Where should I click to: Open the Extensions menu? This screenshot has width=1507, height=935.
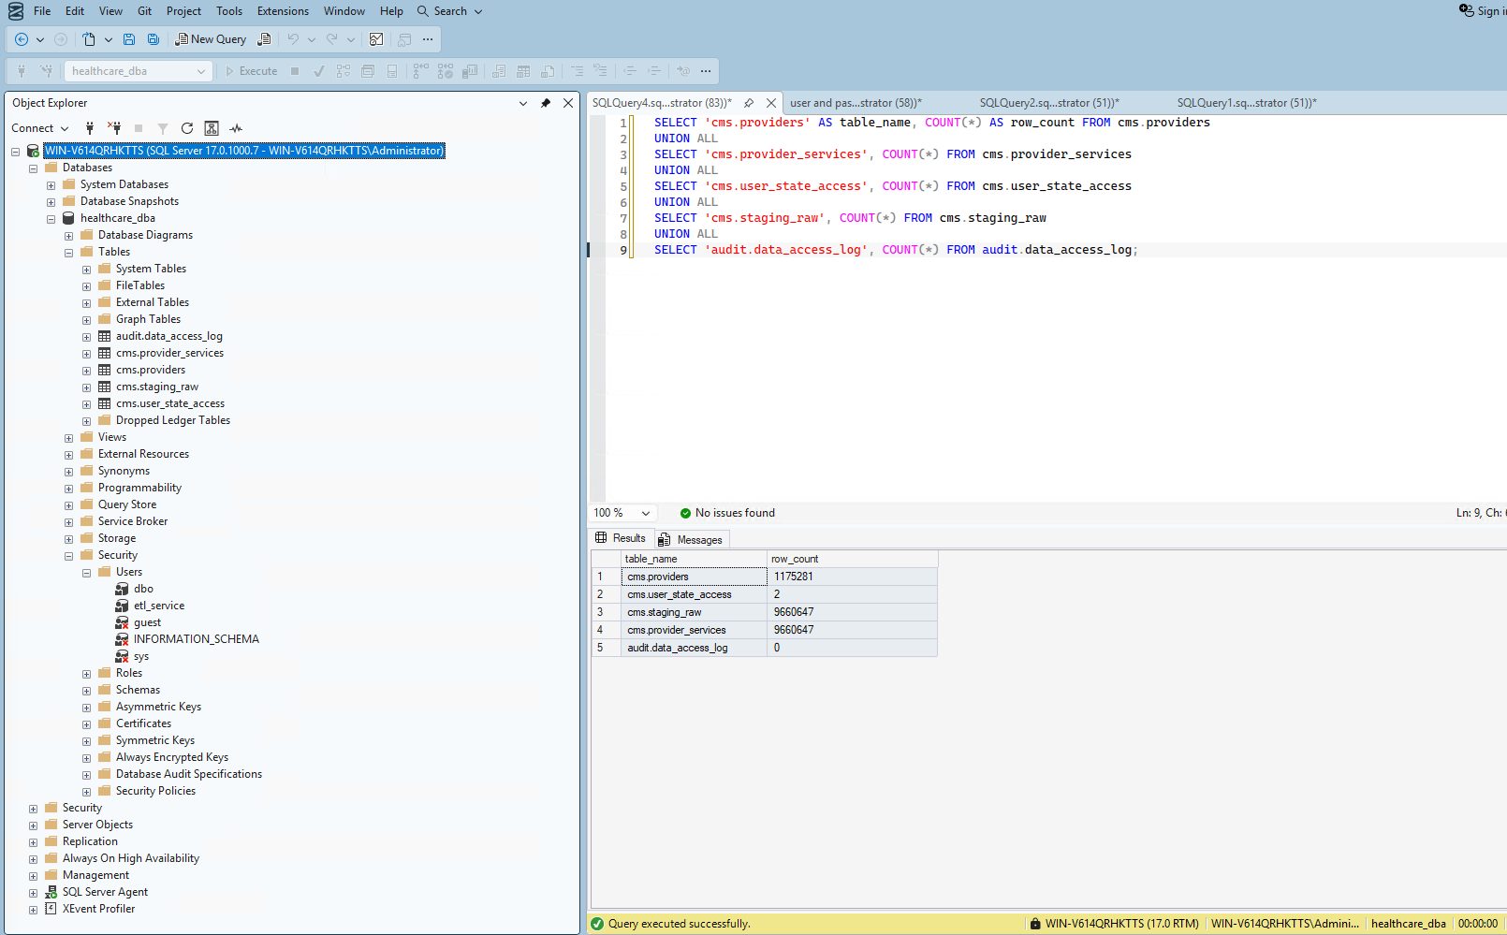283,11
